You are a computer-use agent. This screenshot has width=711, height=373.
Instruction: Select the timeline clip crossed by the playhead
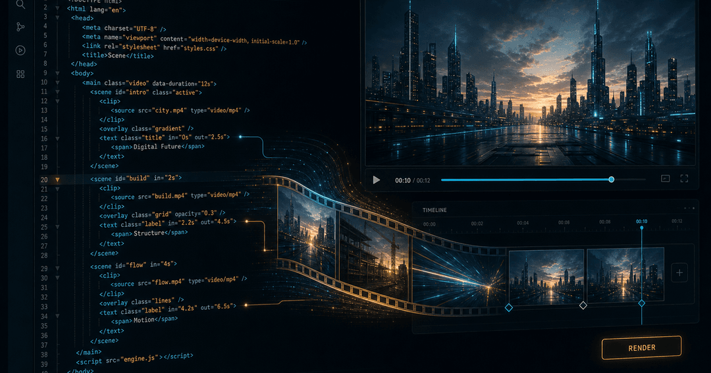625,274
